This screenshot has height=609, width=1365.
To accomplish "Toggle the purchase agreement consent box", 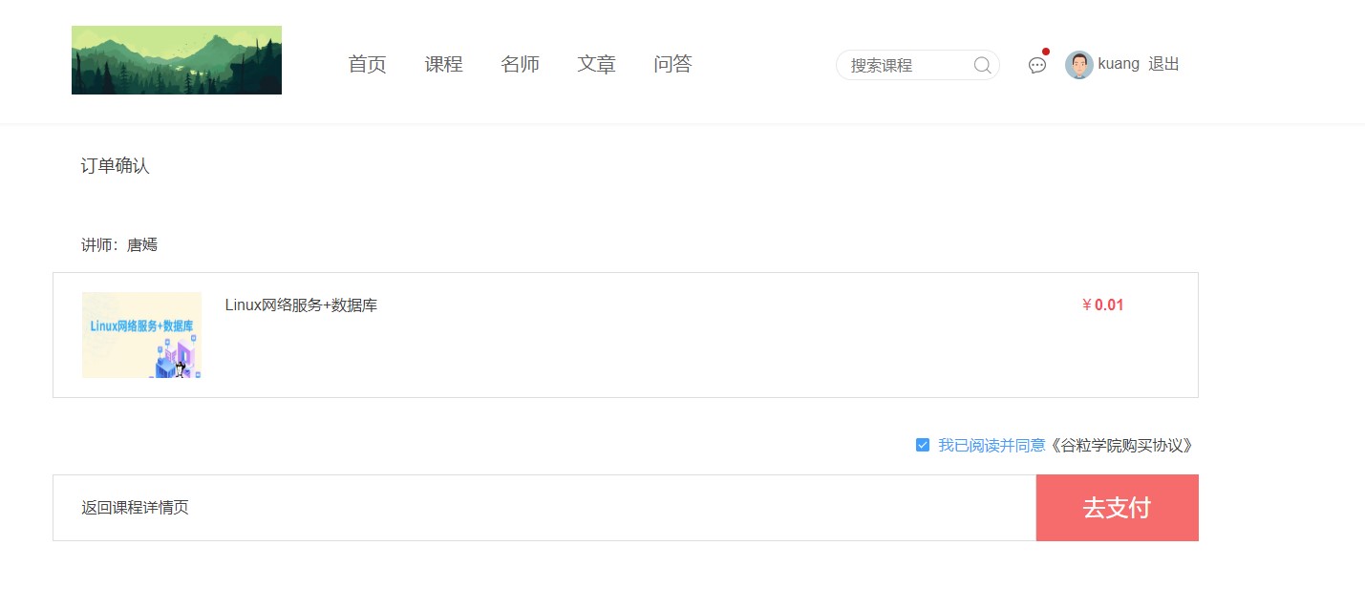I will [x=922, y=444].
